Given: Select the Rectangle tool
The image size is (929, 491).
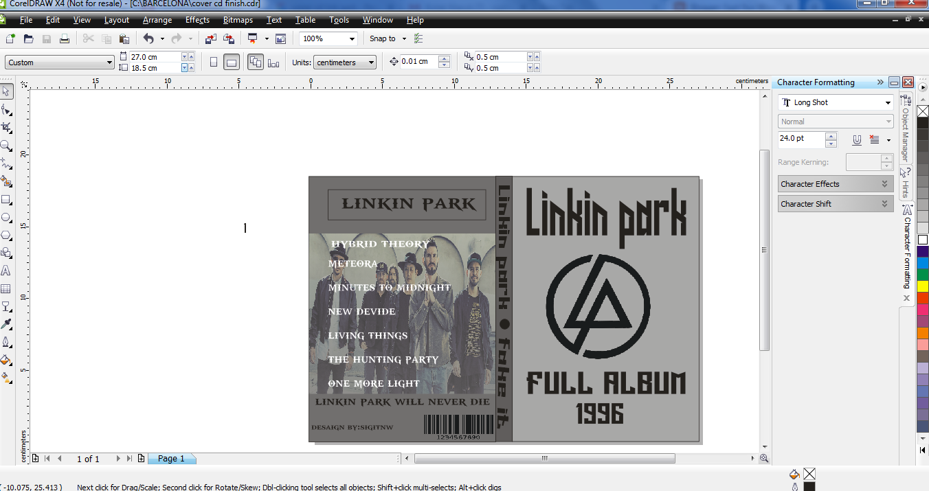Looking at the screenshot, I should [6, 199].
